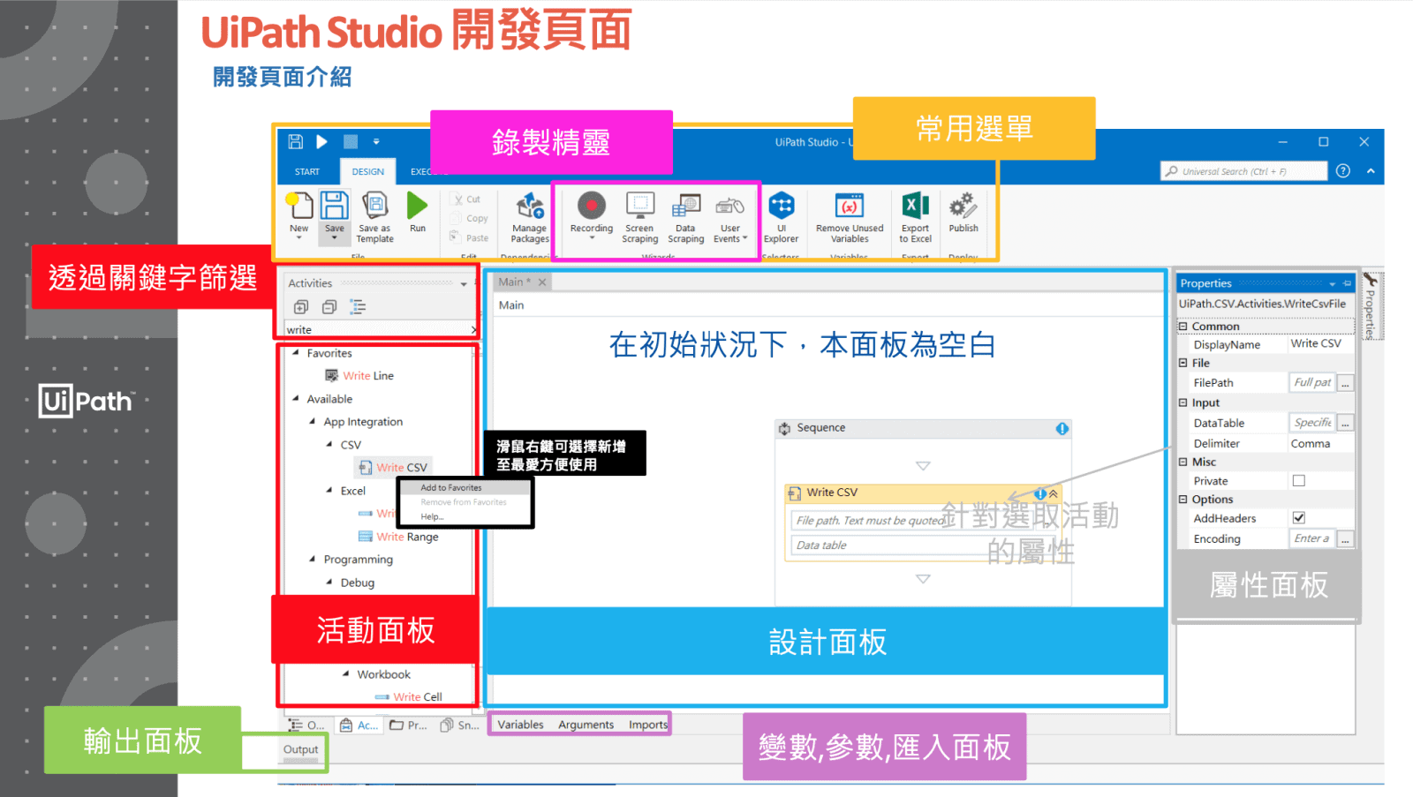Open quick-access toolbar customize arrow
This screenshot has height=797, width=1413.
pyautogui.click(x=376, y=141)
